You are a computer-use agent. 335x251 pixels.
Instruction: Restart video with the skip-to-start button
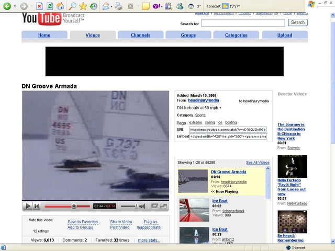pos(37,206)
